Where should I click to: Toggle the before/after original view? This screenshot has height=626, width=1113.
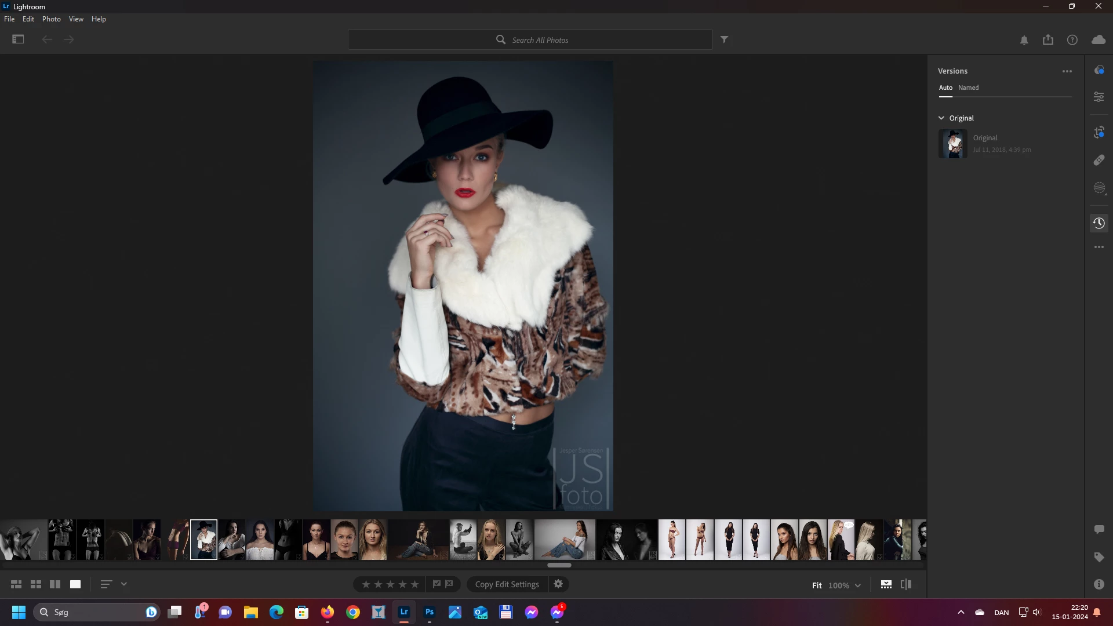(x=906, y=584)
